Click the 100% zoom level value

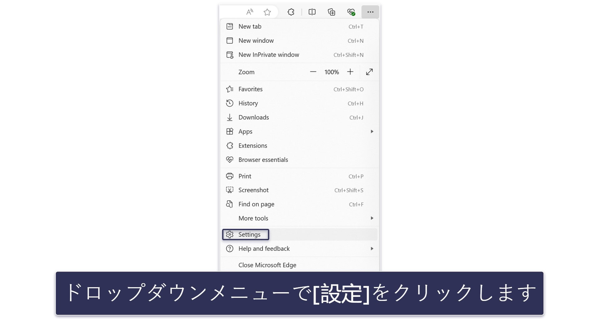331,72
